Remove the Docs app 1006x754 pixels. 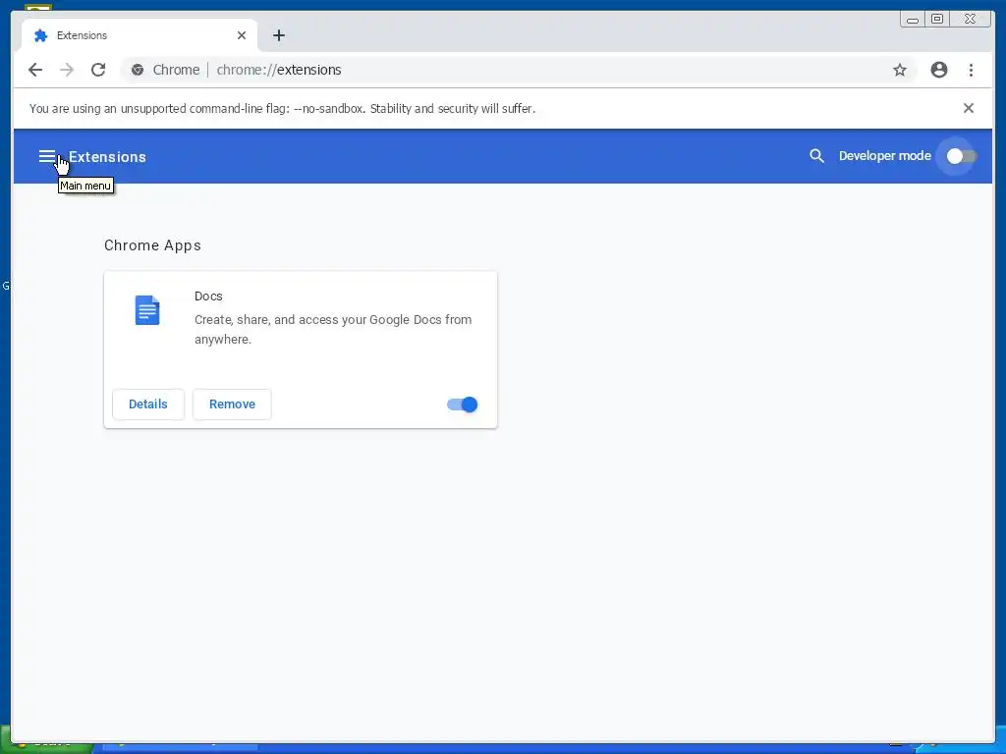(232, 404)
